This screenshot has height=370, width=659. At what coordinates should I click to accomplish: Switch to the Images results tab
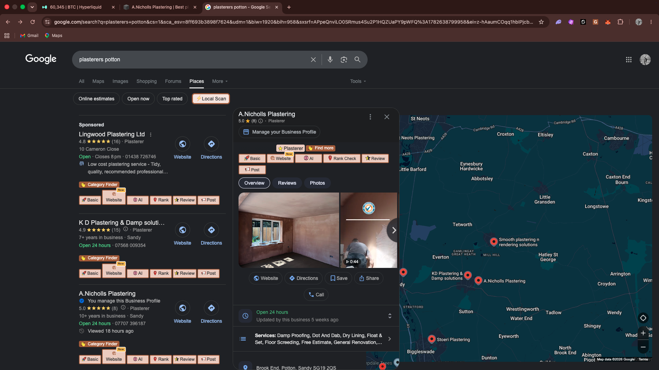[120, 81]
